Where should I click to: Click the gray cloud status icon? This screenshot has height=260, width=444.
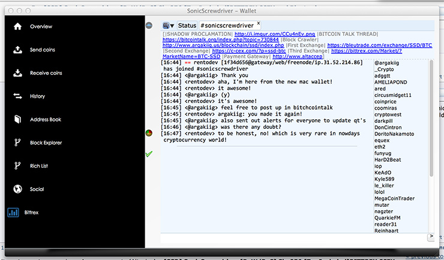[x=149, y=25]
